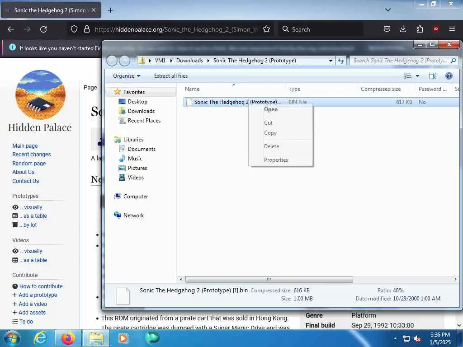Open address bar history dropdown in Explorer
This screenshot has width=463, height=347.
tap(331, 61)
